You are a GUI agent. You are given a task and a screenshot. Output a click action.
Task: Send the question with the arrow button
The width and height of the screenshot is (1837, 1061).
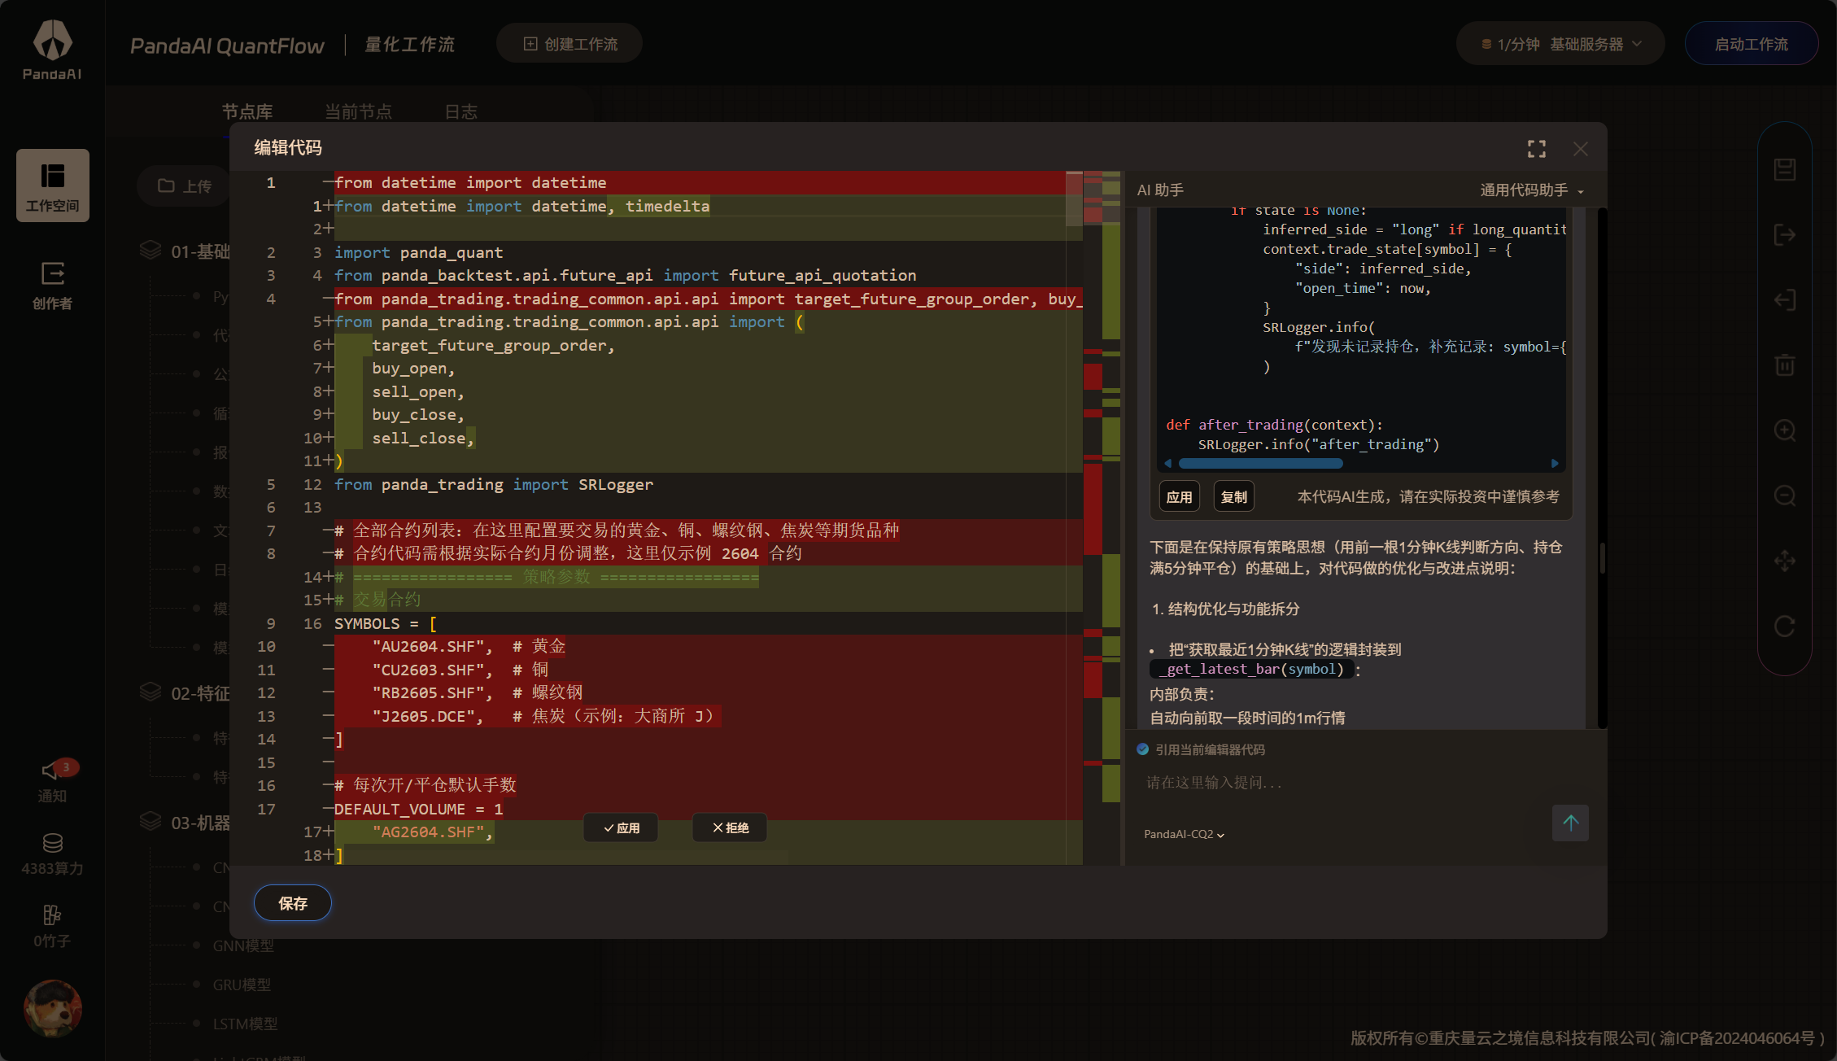pyautogui.click(x=1570, y=823)
